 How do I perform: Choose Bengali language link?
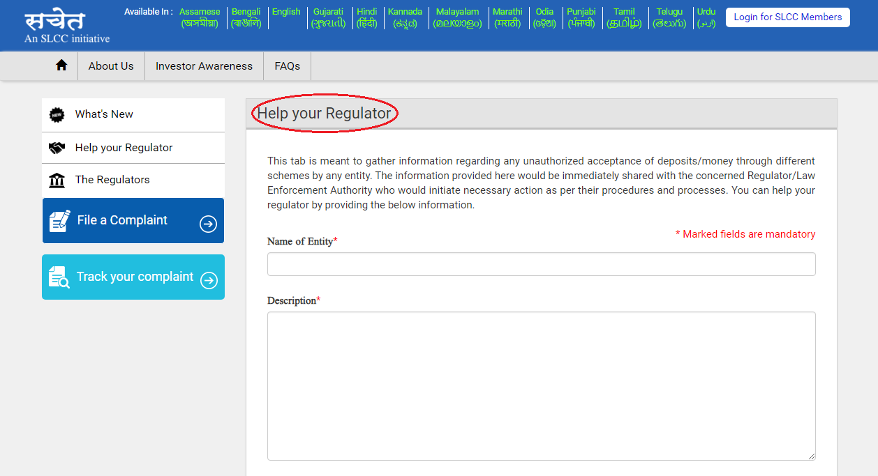coord(246,17)
